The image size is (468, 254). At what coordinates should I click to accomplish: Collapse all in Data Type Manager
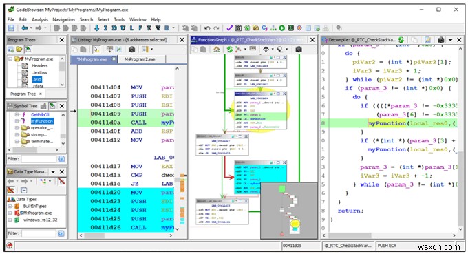(x=24, y=190)
